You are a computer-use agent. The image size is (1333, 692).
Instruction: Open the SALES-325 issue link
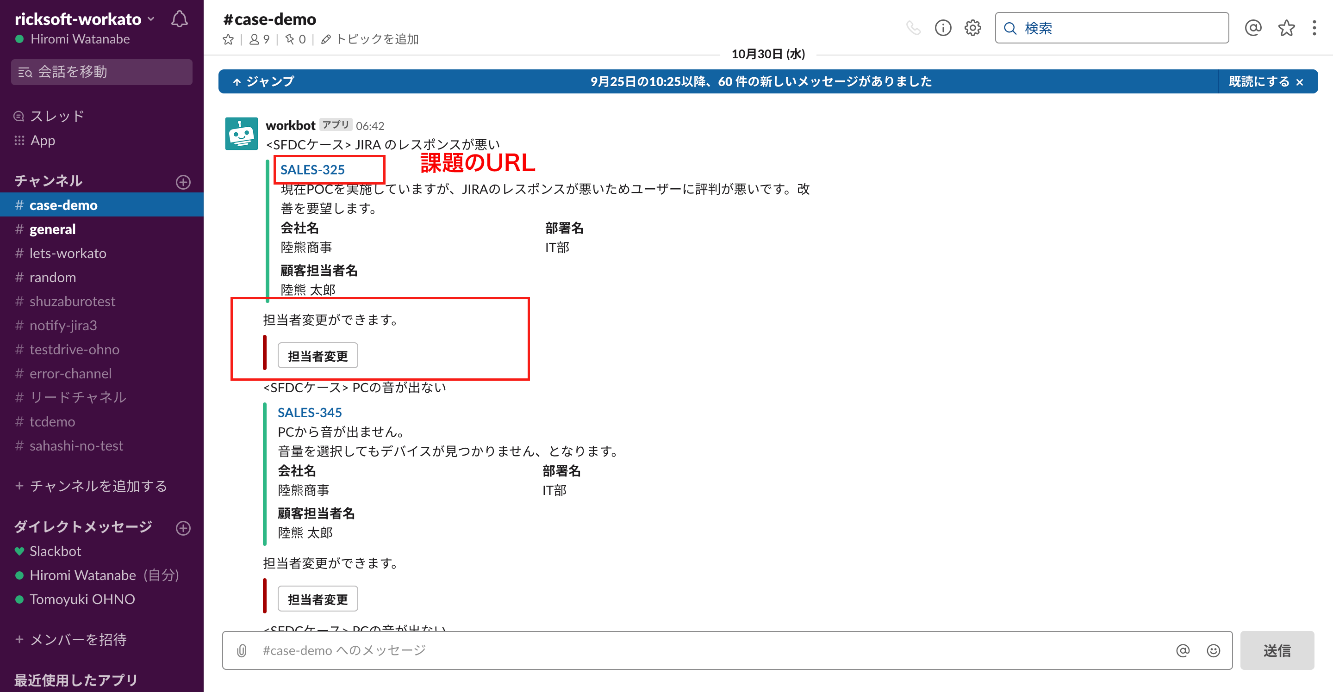pos(312,170)
